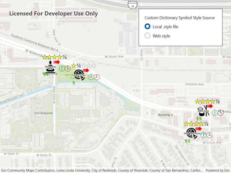Click the double dollar price below Sushi Kimo
The image size is (231, 173).
tap(199, 119)
